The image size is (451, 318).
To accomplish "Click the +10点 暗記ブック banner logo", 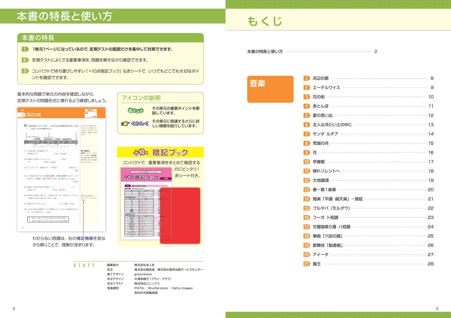I will (160, 152).
